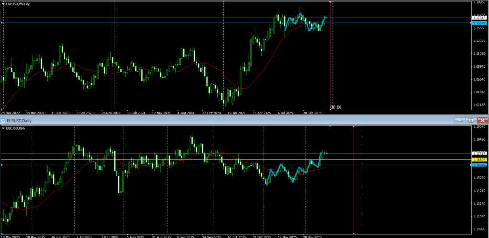Click the 26 Nov 2023 date on Weekly time axis

pyautogui.click(x=110, y=113)
